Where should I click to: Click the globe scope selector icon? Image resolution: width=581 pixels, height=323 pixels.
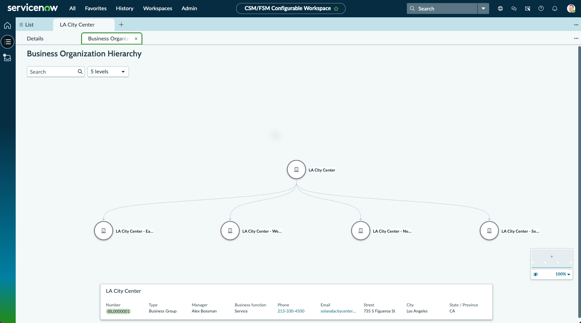(500, 8)
